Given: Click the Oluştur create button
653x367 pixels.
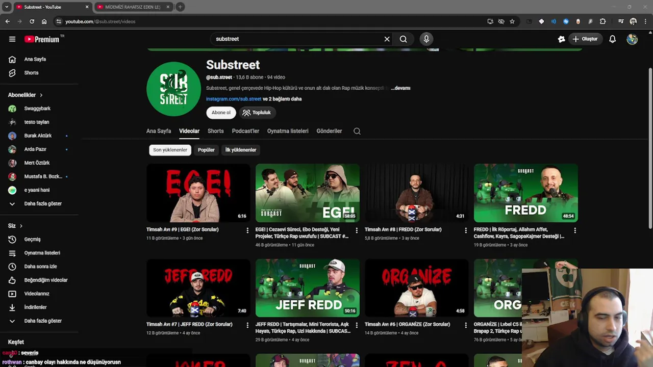Looking at the screenshot, I should [585, 39].
